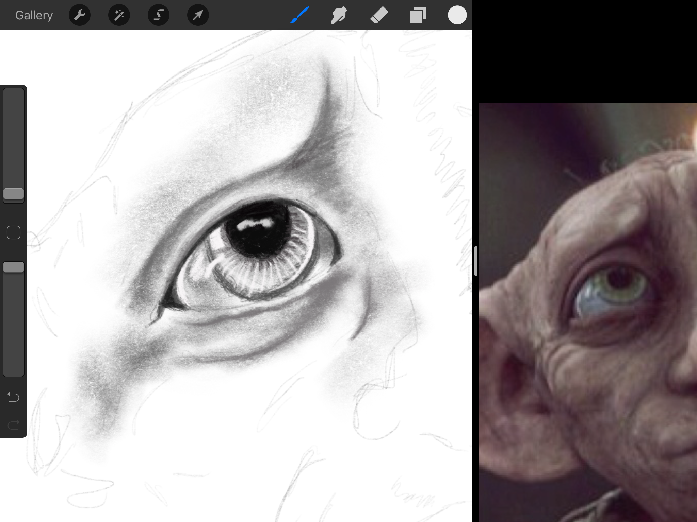
Task: Open the Actions wrench menu
Action: point(80,15)
